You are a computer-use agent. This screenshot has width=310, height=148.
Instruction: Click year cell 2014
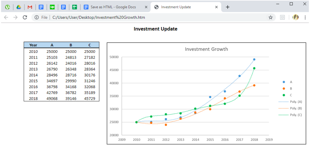(33, 75)
